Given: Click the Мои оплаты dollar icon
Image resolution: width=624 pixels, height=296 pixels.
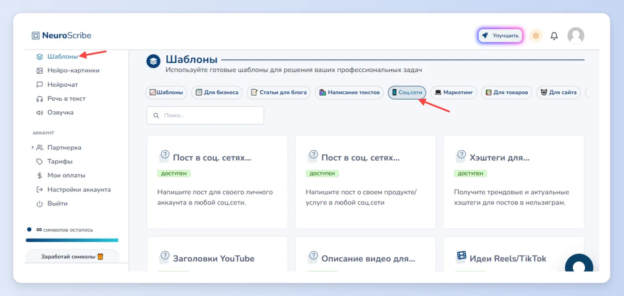Looking at the screenshot, I should click(x=40, y=176).
